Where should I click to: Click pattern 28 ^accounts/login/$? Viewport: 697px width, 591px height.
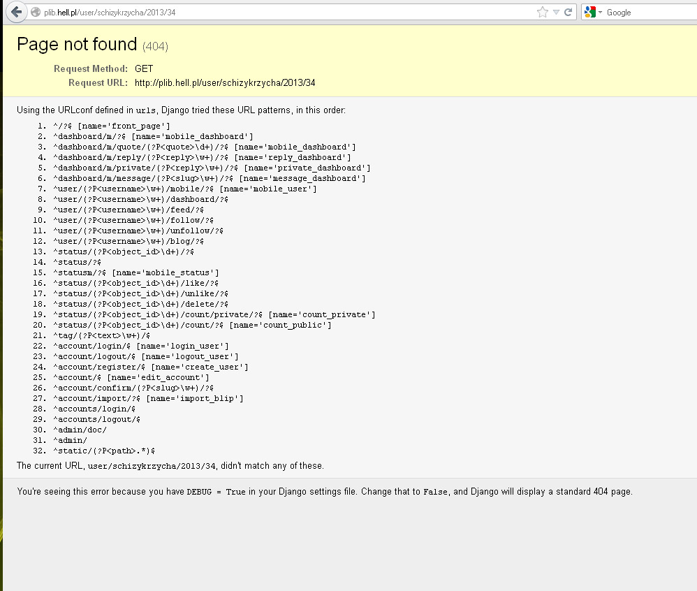click(x=94, y=409)
